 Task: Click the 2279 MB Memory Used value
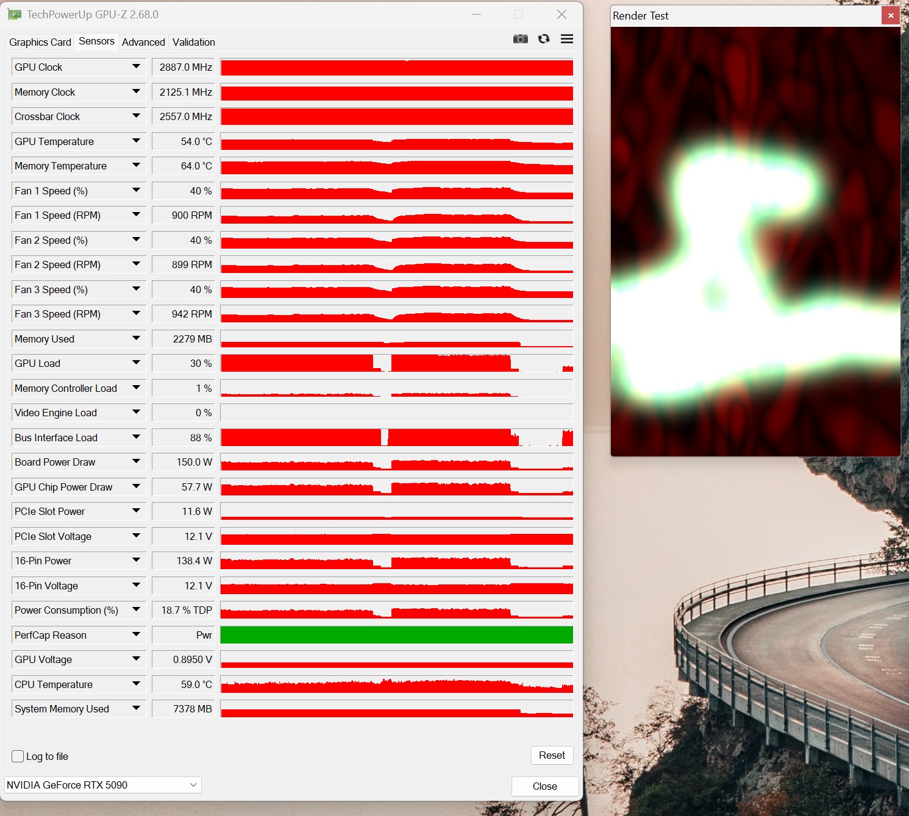[184, 339]
